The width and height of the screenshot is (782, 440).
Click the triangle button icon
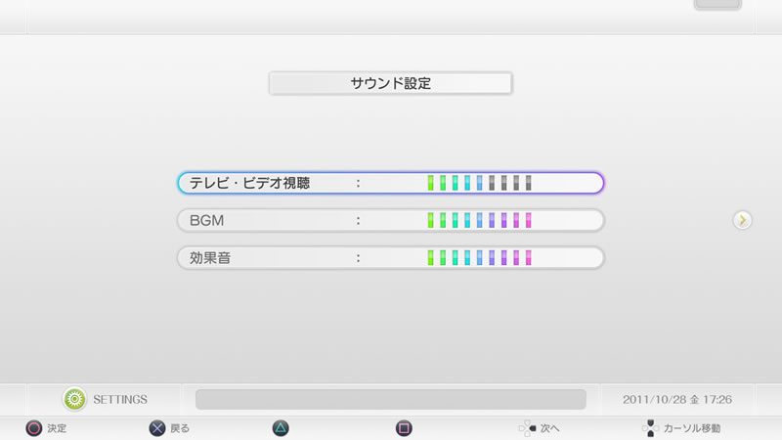point(281,428)
